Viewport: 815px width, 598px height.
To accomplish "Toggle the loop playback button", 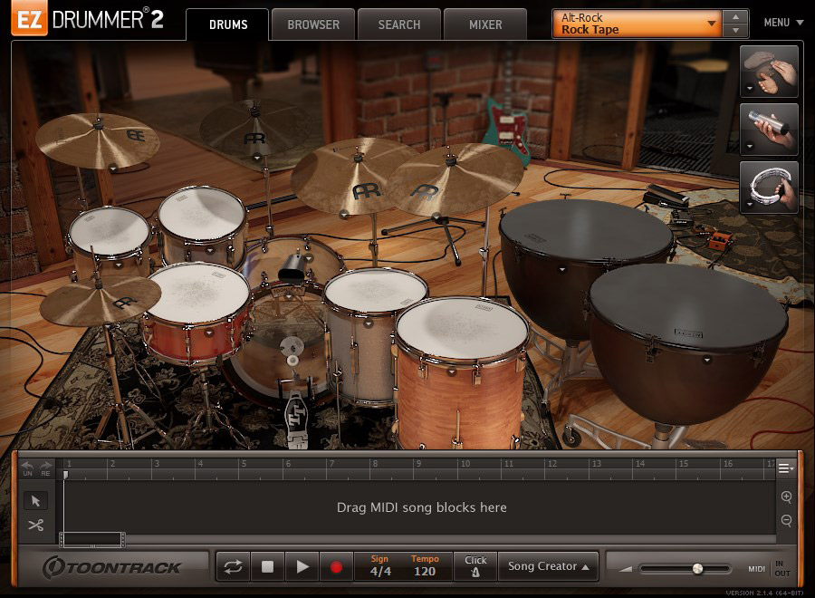I will (x=233, y=567).
